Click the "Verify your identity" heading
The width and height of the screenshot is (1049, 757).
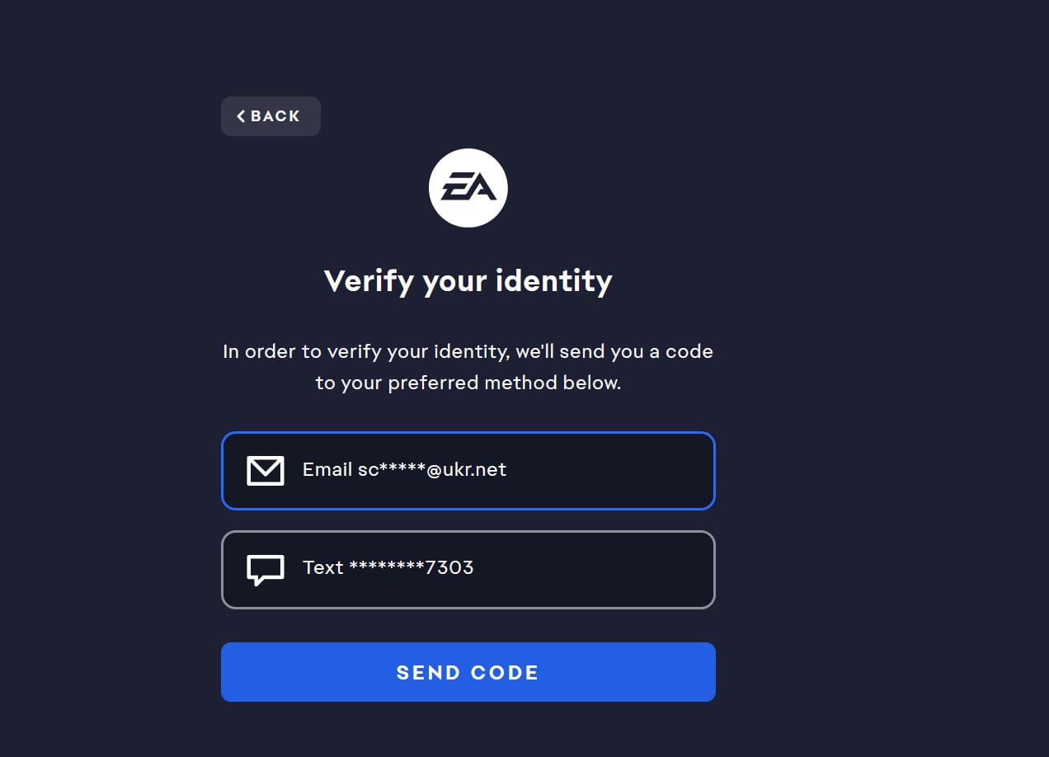click(468, 281)
